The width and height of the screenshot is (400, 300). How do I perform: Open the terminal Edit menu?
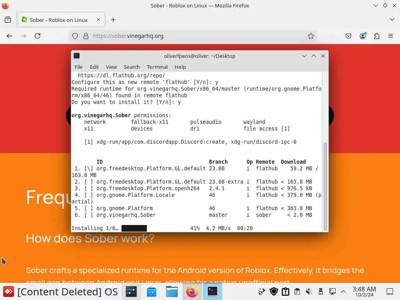pos(94,67)
